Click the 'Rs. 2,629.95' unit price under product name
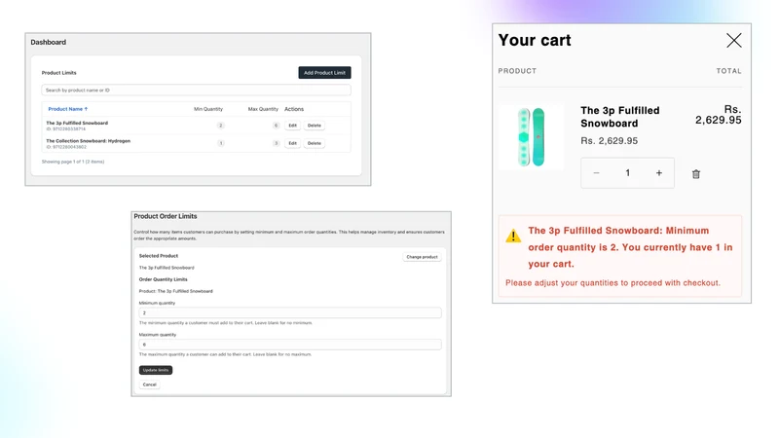 coord(610,140)
